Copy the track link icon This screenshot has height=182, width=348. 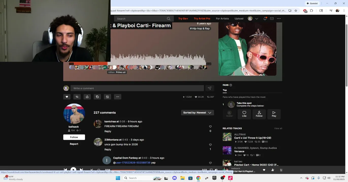point(97,97)
